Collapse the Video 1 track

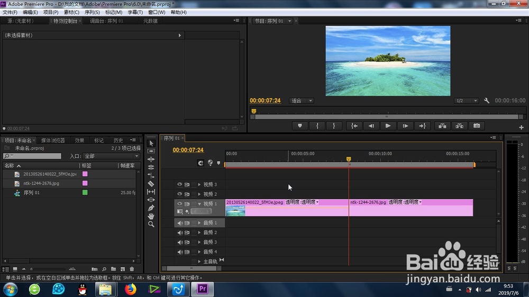click(199, 203)
